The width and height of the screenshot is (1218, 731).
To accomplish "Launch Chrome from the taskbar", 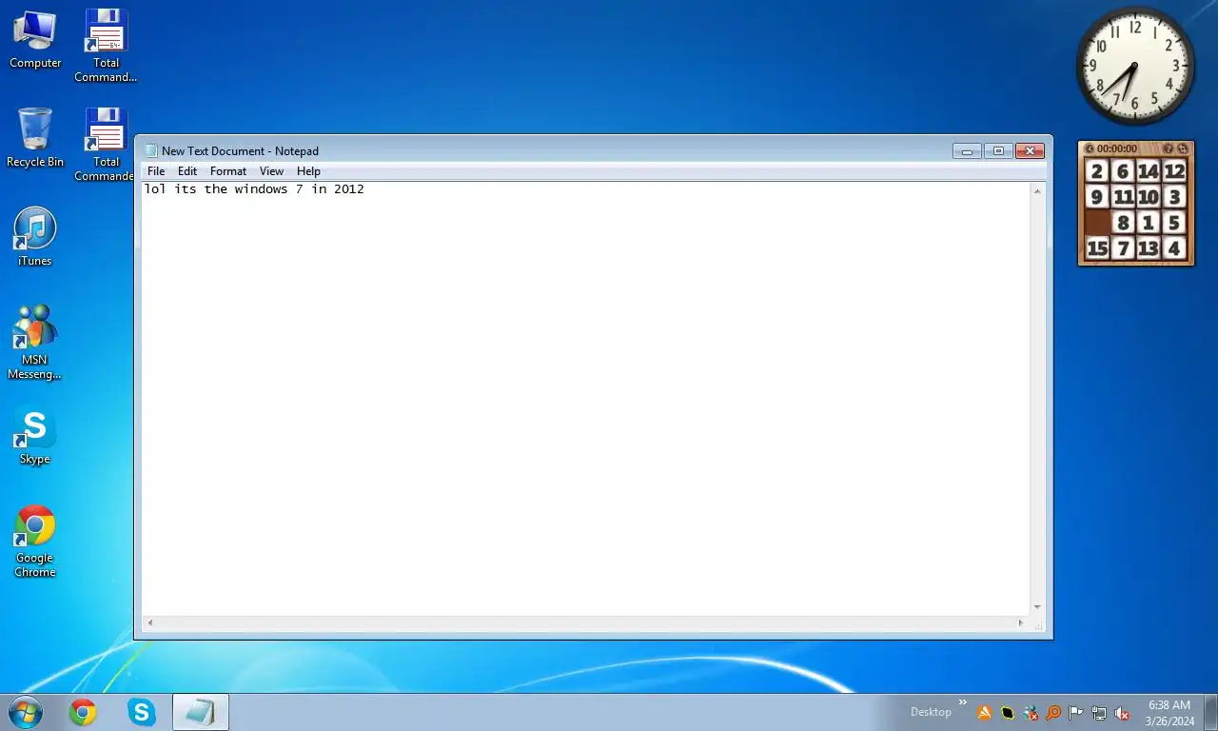I will point(83,712).
